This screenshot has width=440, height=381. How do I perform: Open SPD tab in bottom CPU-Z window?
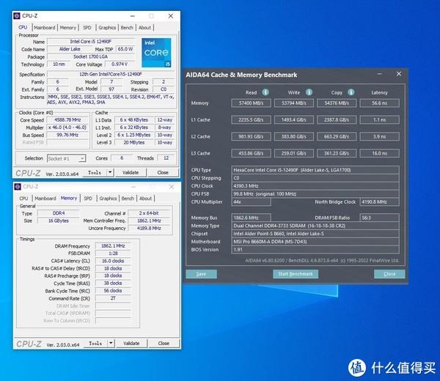coord(88,199)
